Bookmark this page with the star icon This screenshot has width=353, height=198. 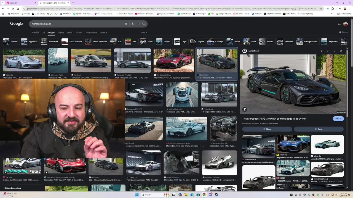pos(320,9)
